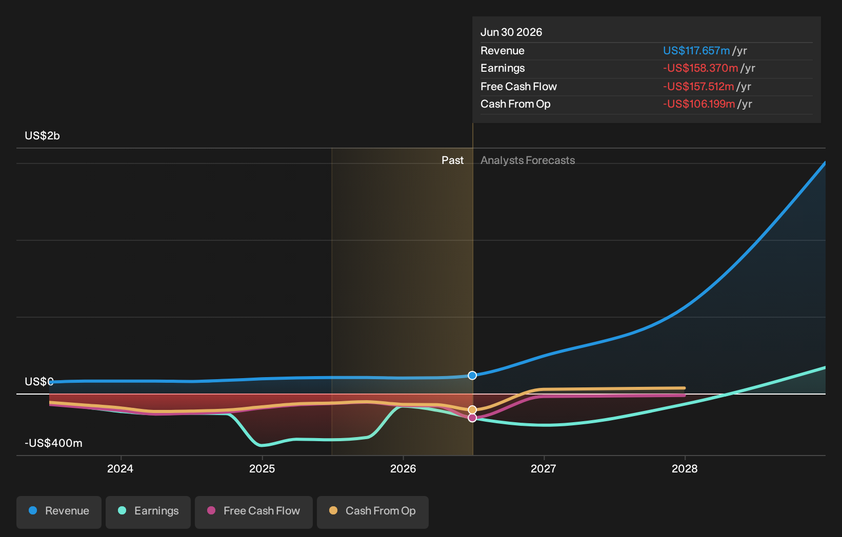Click the -US$157.512m free cash flow value

(698, 87)
